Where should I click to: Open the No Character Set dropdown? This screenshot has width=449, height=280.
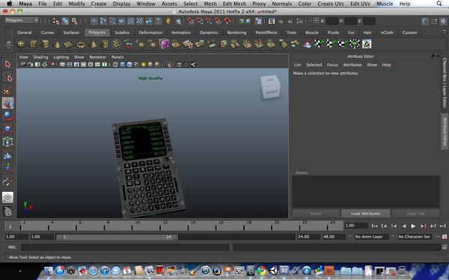click(414, 237)
